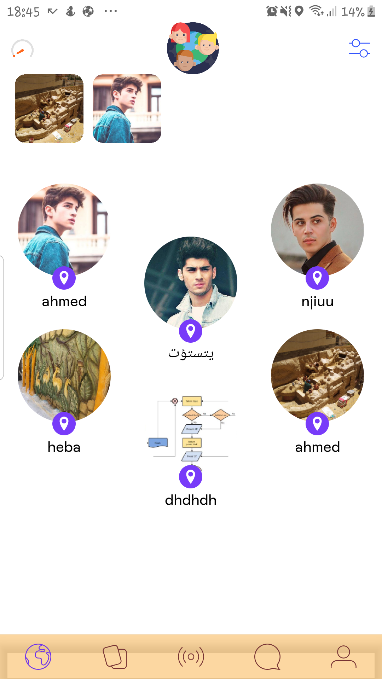Image resolution: width=382 pixels, height=679 pixels.
Task: Tap the location pin on heba's photo
Action: click(64, 424)
